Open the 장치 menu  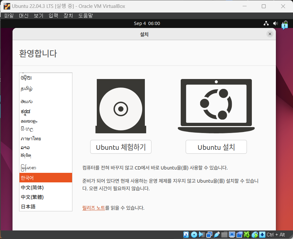(x=68, y=16)
